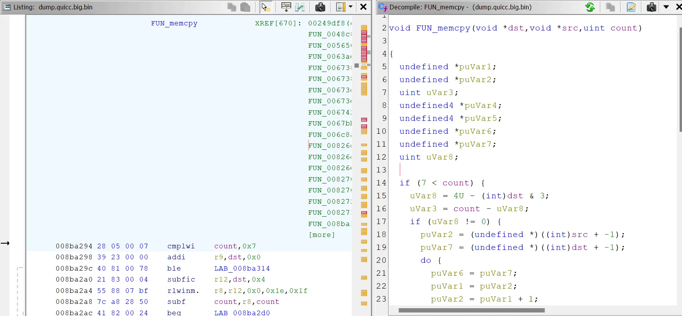Click the pencil edit icon in Decompile
682x316 pixels.
coord(631,7)
